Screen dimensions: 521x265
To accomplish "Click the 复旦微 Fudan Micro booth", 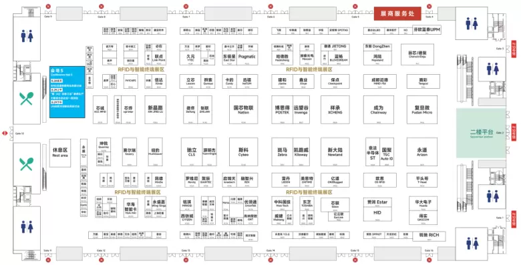I will [x=422, y=109].
